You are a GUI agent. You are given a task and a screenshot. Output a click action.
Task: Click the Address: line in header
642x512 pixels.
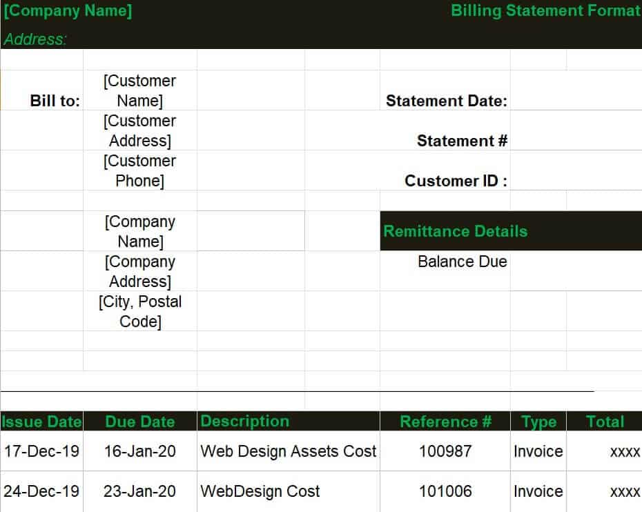(x=36, y=39)
